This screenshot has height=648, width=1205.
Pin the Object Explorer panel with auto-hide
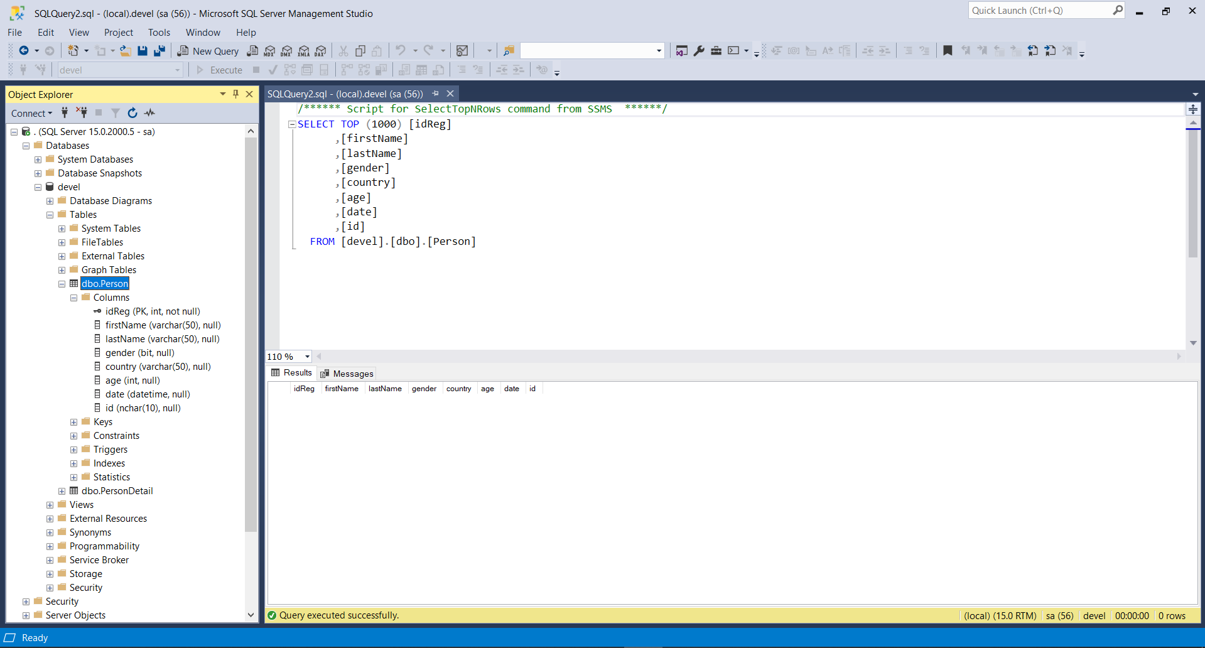pyautogui.click(x=236, y=94)
